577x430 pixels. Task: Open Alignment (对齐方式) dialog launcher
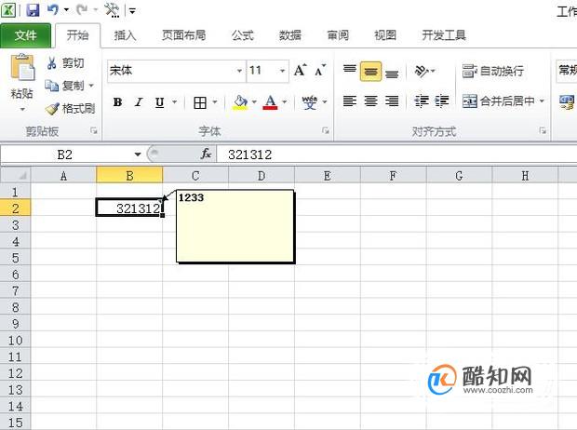click(543, 130)
